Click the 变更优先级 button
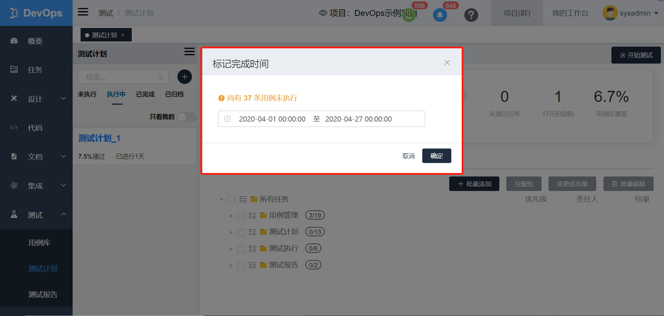The height and width of the screenshot is (316, 664). coord(572,184)
